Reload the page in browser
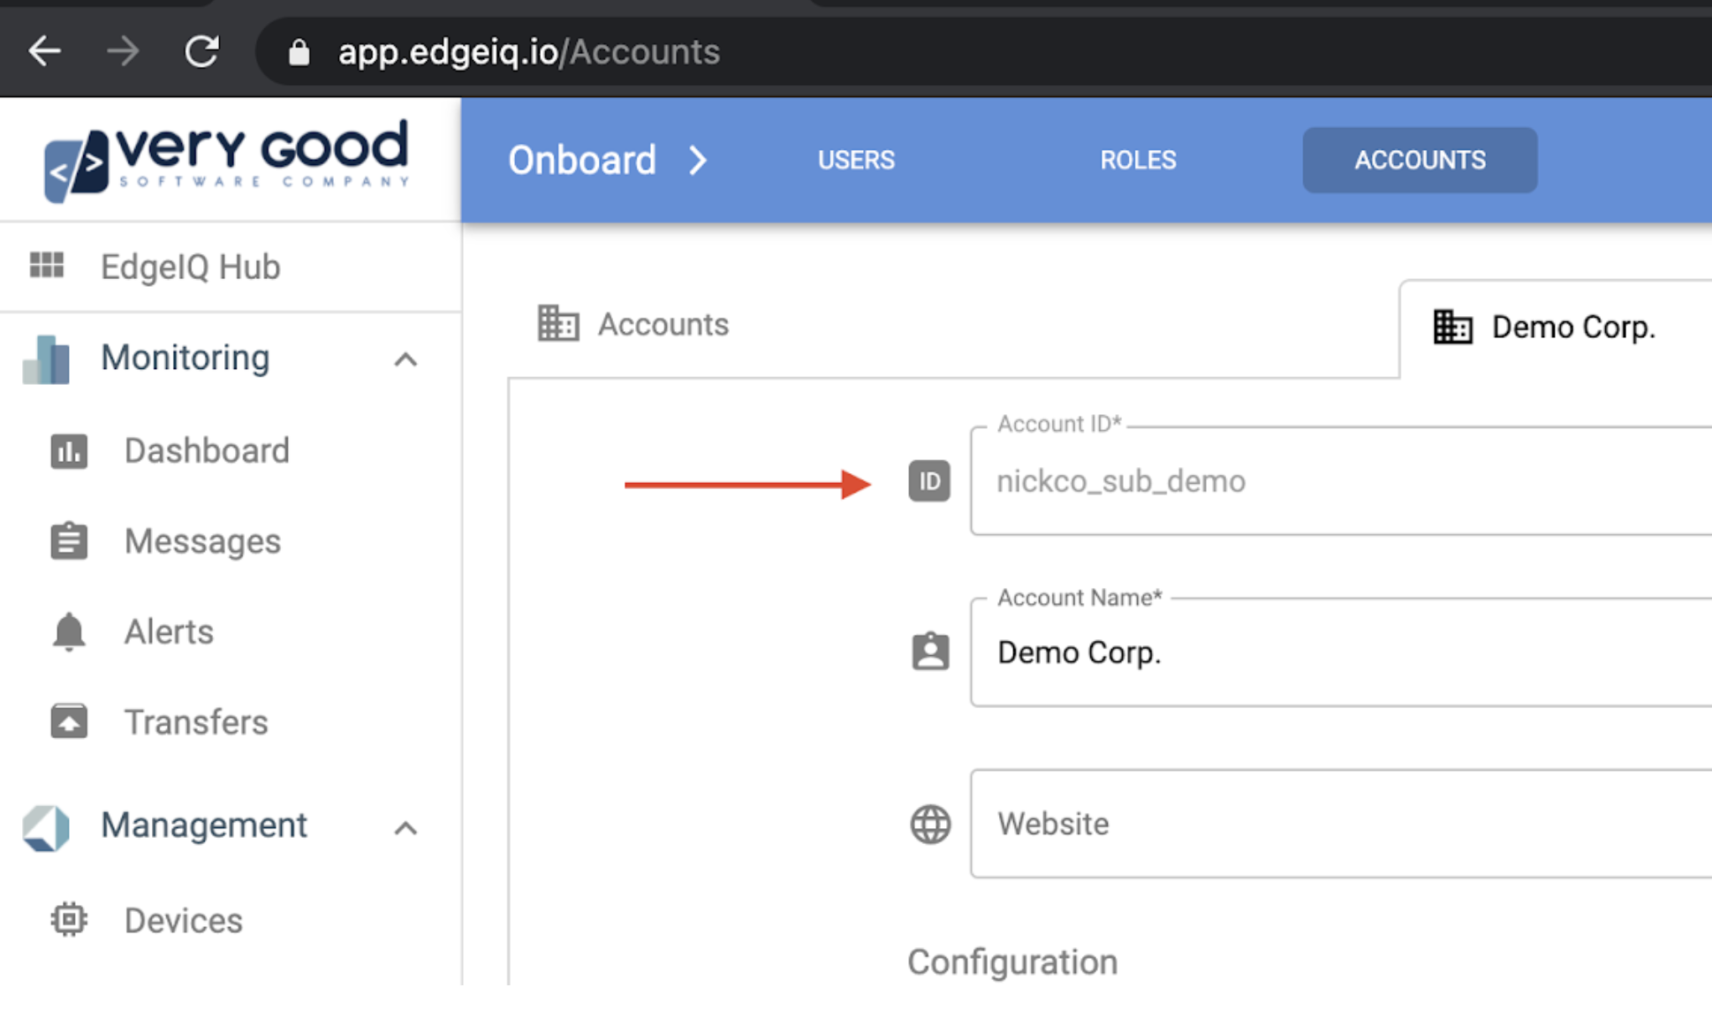Screen dimensions: 1712x1010 pos(201,51)
